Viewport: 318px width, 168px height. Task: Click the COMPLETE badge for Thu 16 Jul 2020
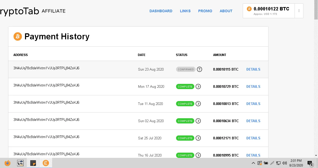[x=185, y=155]
